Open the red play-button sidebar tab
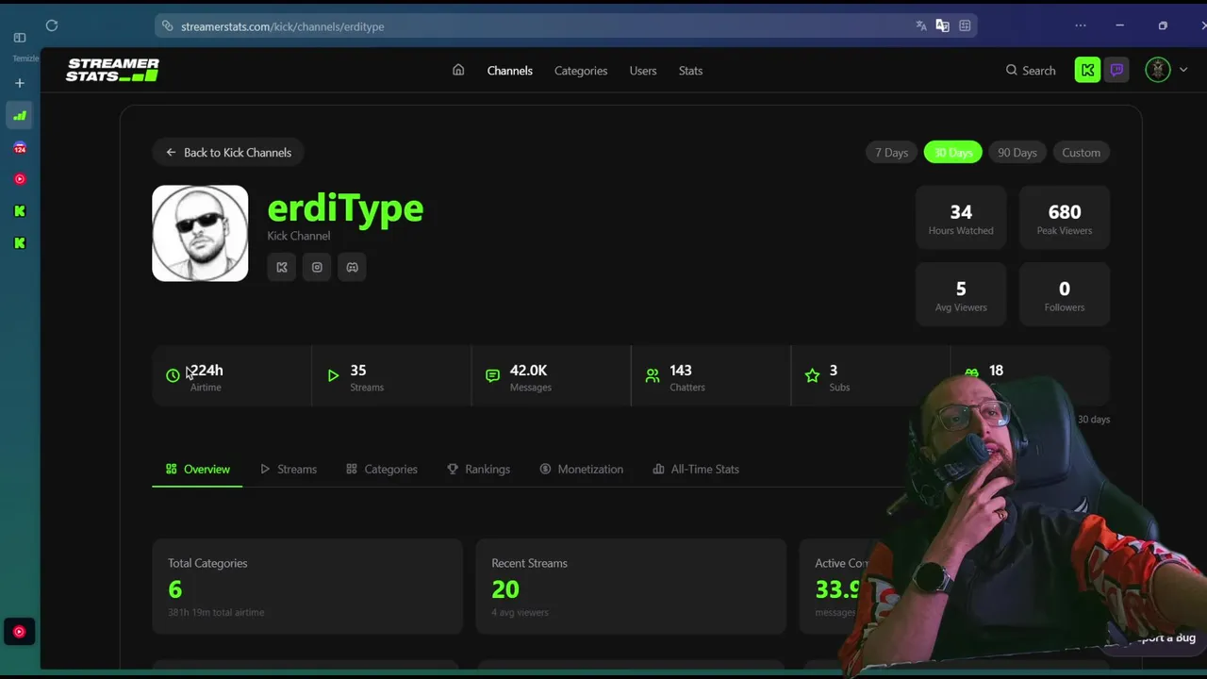1207x679 pixels. coord(20,179)
